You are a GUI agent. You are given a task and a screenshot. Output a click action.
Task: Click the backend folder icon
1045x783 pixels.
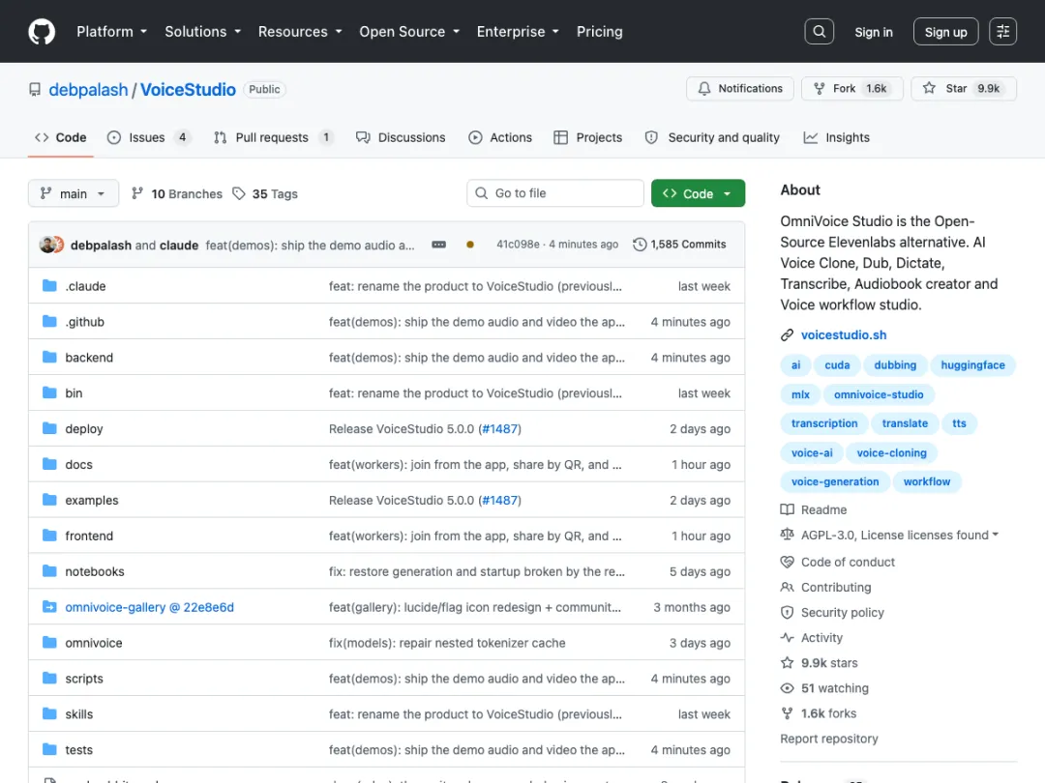click(x=49, y=357)
